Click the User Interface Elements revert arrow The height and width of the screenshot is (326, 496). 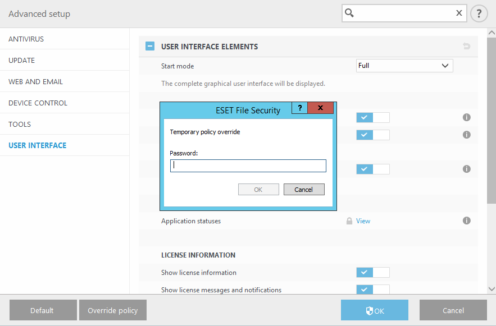(x=466, y=47)
